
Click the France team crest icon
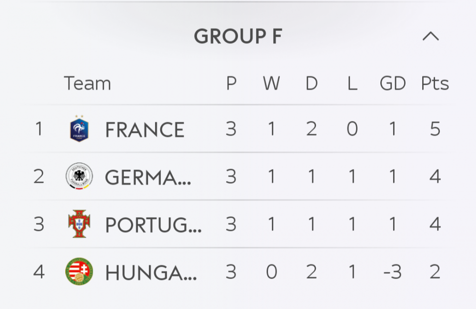pos(79,129)
